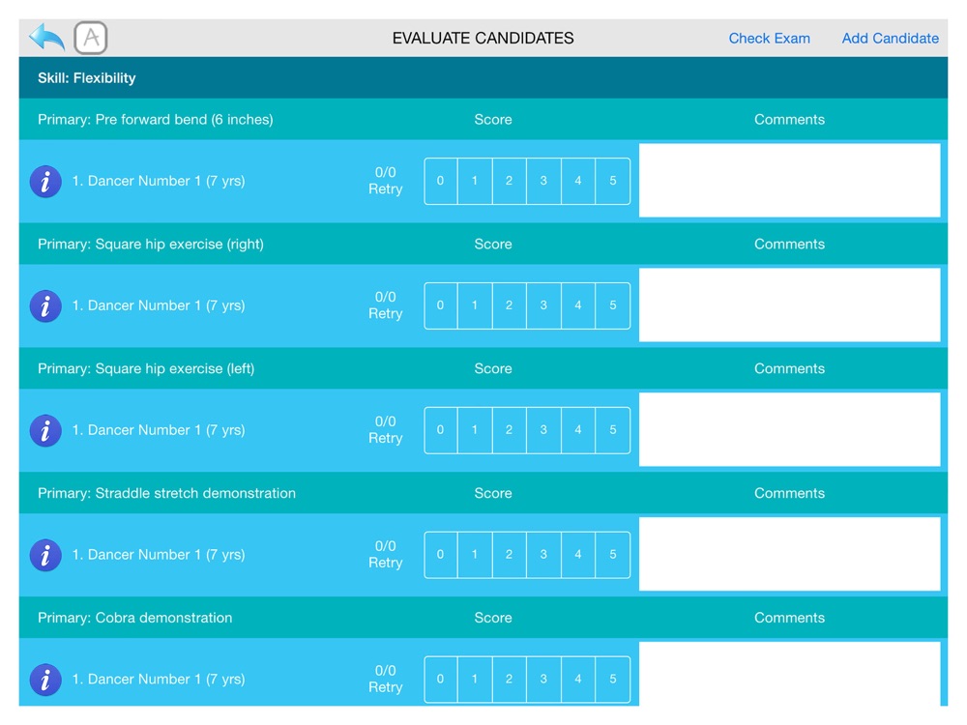Tap the boxed letter A icon
The height and width of the screenshot is (725, 967).
[91, 38]
